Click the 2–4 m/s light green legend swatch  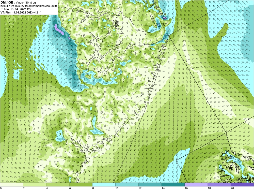point(35,185)
